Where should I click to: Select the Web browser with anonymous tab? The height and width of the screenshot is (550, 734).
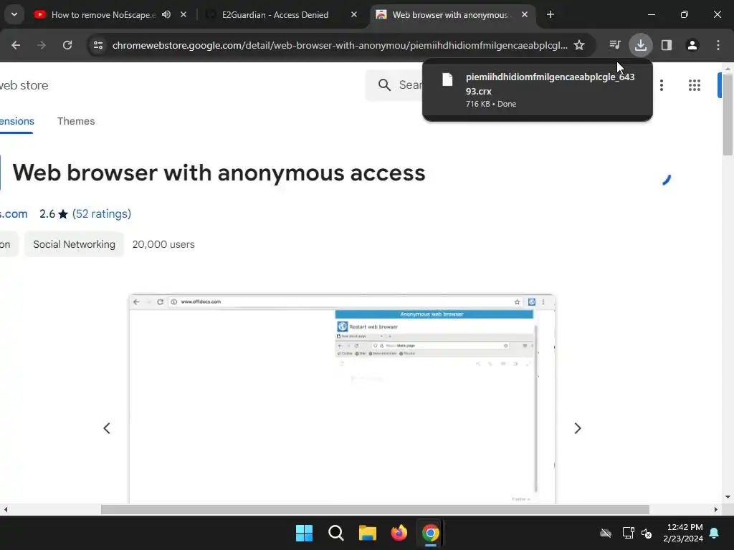pos(449,15)
